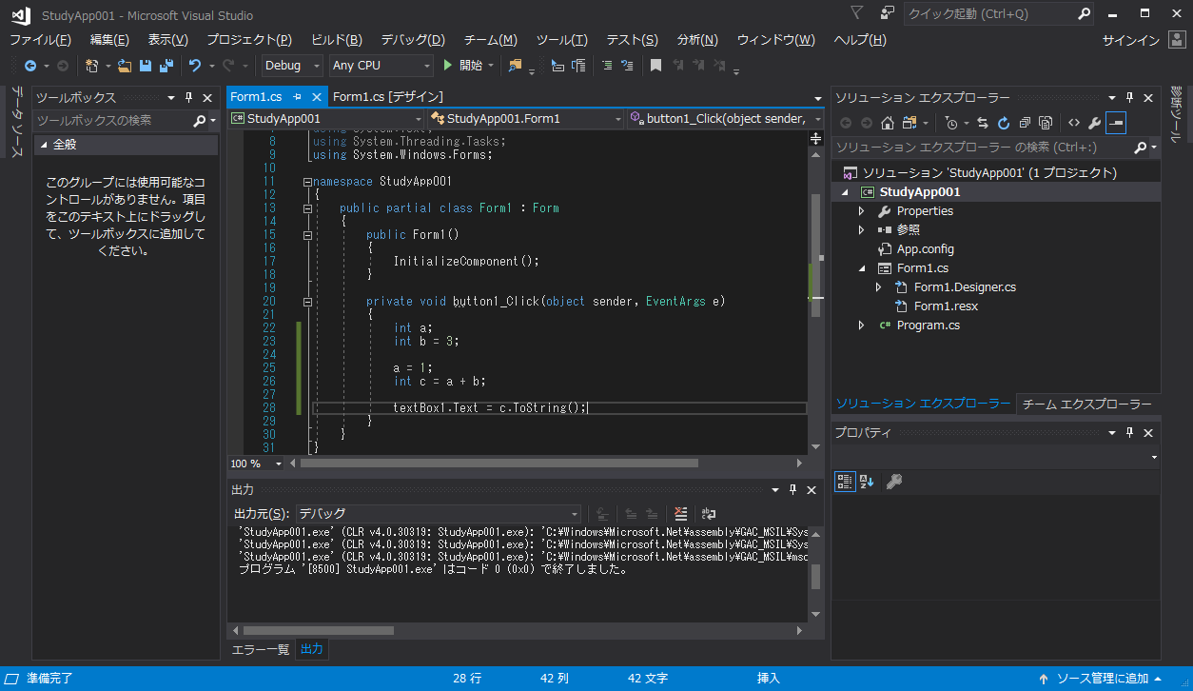This screenshot has width=1193, height=691.
Task: Switch to Form1.cs [デザイン] tab
Action: pos(387,96)
